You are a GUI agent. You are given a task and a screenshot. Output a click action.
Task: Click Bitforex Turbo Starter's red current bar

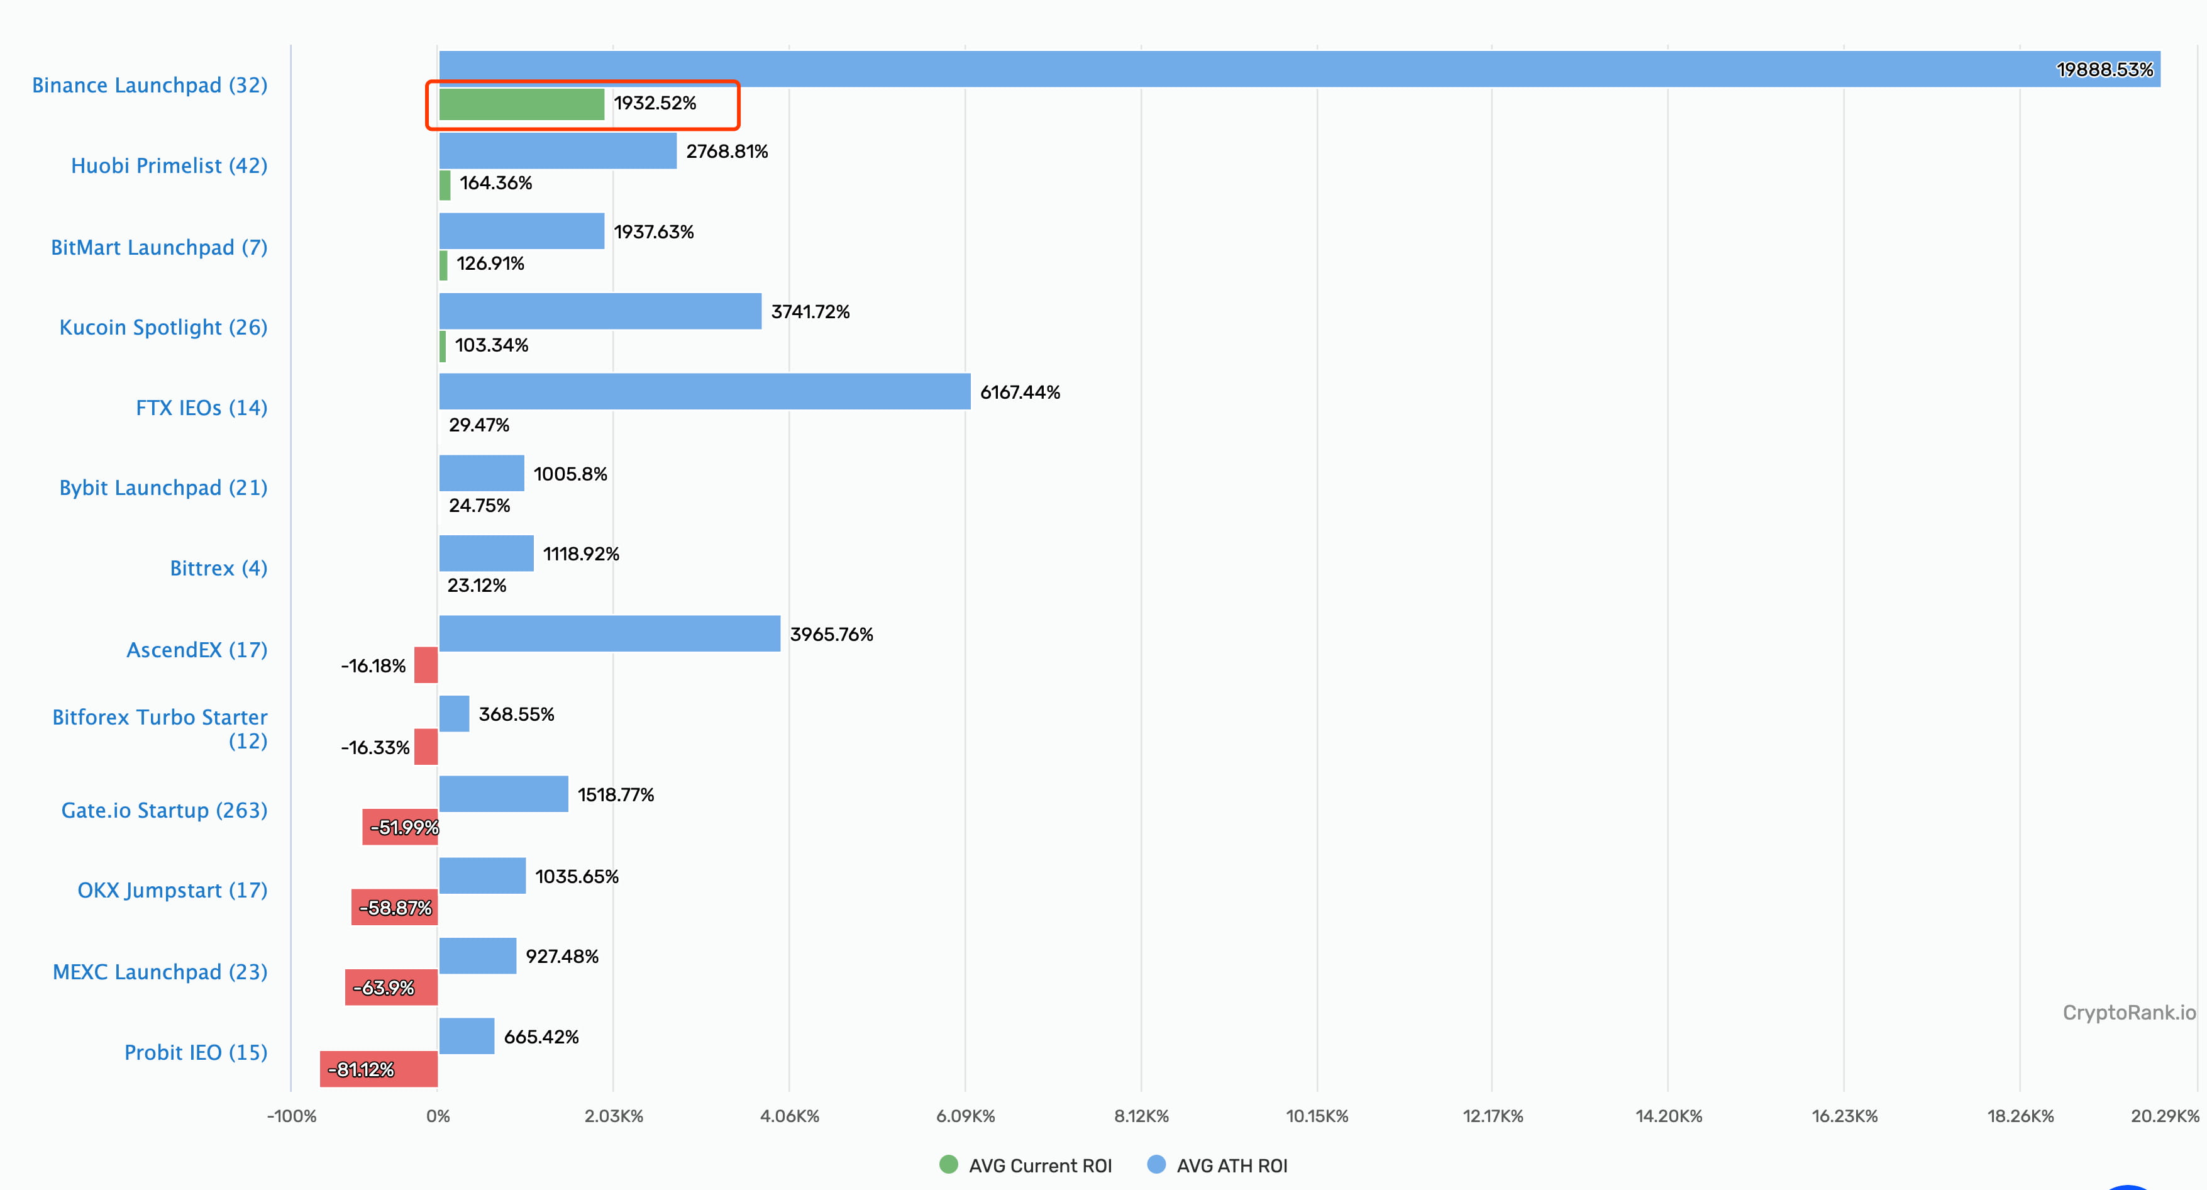[x=426, y=747]
